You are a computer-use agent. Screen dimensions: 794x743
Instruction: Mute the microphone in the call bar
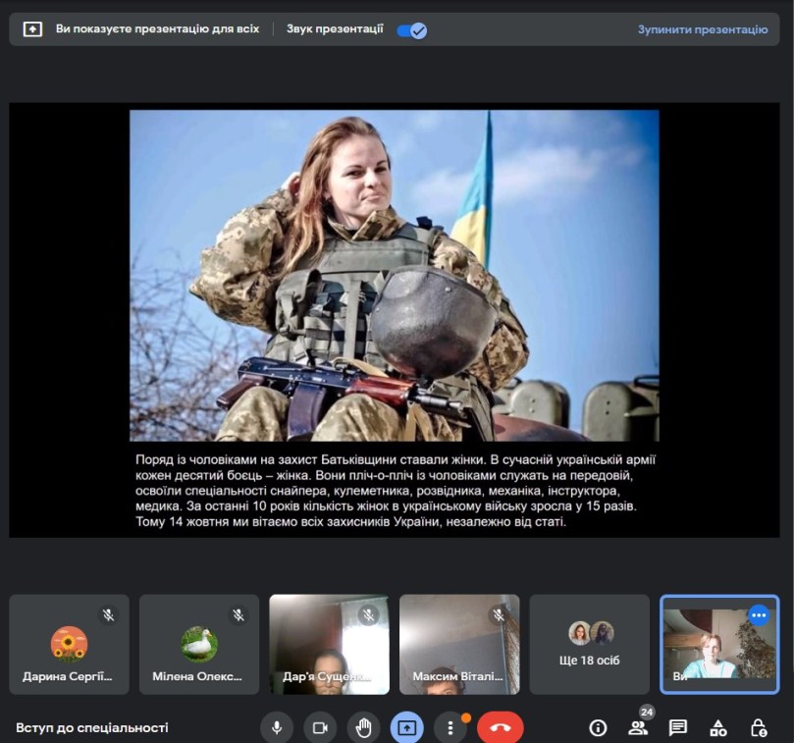click(x=277, y=727)
